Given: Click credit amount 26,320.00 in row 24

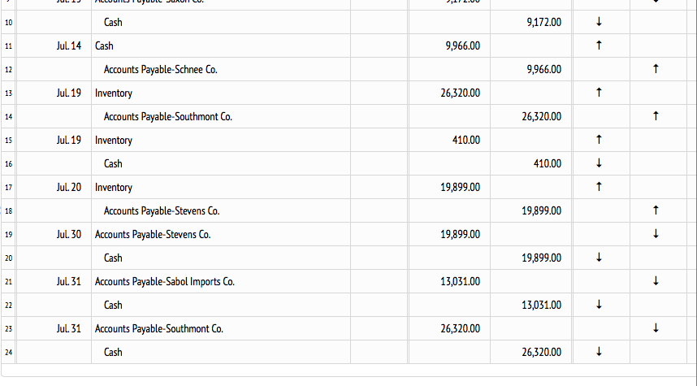Looking at the screenshot, I should 541,352.
